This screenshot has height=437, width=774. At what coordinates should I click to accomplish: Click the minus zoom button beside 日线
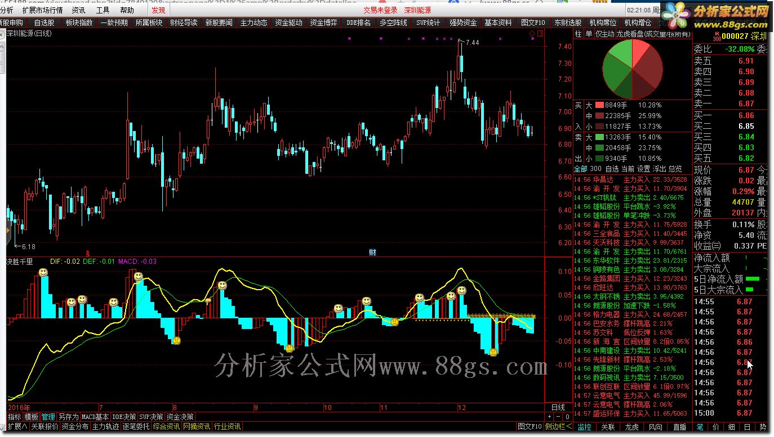coord(559,417)
